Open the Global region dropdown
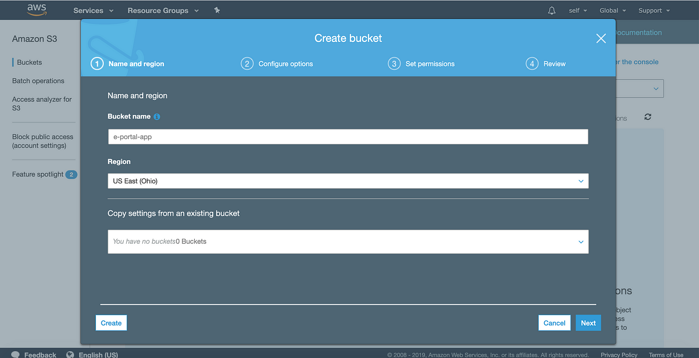The image size is (699, 358). (x=612, y=10)
